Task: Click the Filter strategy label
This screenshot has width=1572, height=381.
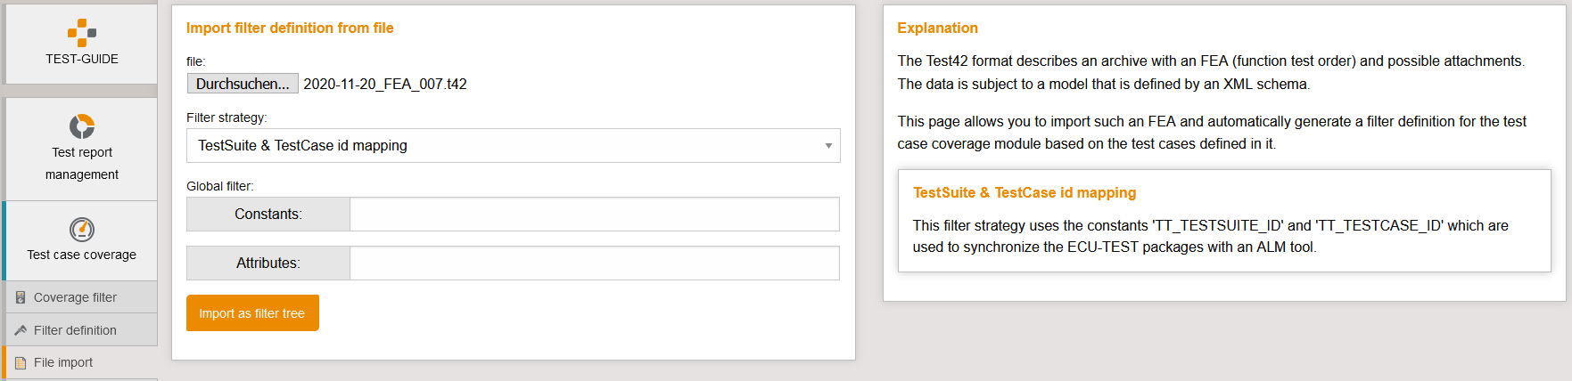Action: coord(226,118)
